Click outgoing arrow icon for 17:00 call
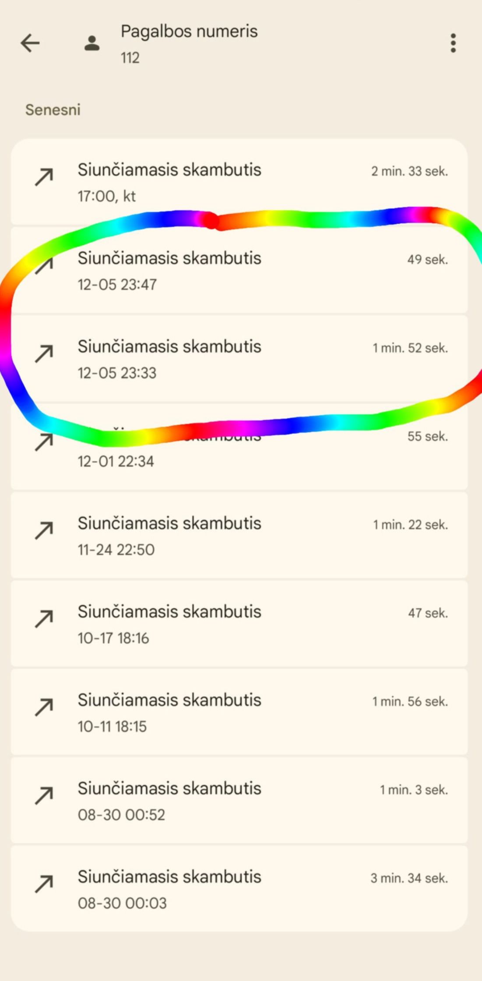482x981 pixels. (44, 177)
